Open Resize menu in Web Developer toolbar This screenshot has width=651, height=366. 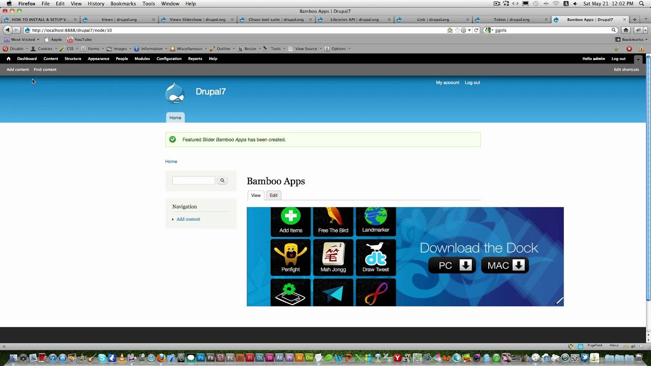(249, 49)
